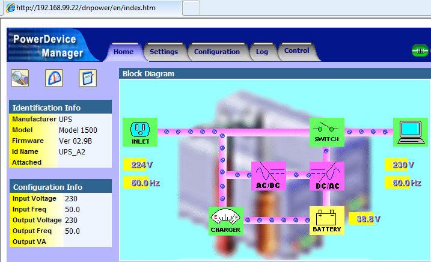Click the manufacturer UPS value
The height and width of the screenshot is (262, 431).
point(66,120)
